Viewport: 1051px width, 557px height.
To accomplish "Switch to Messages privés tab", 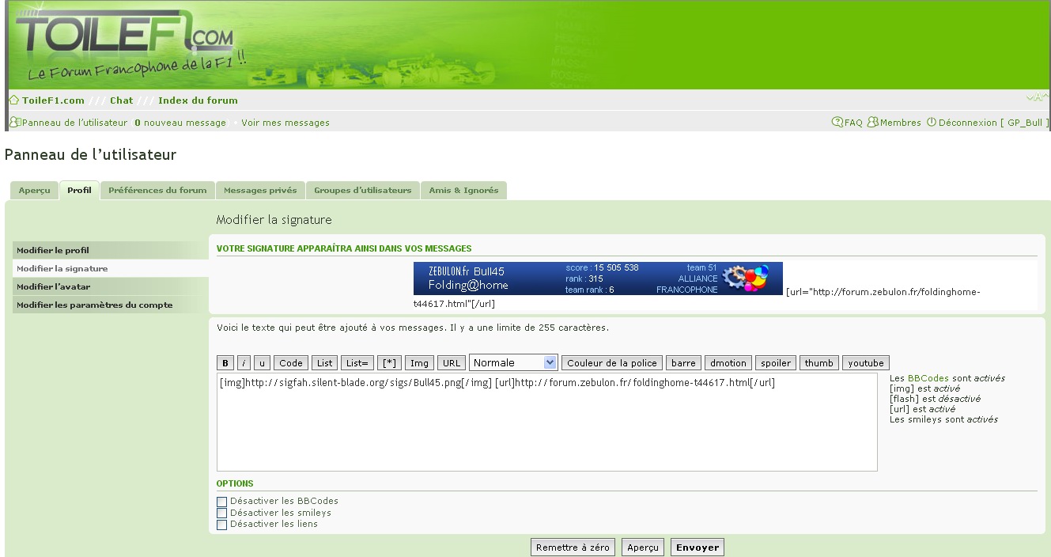I will [x=260, y=191].
